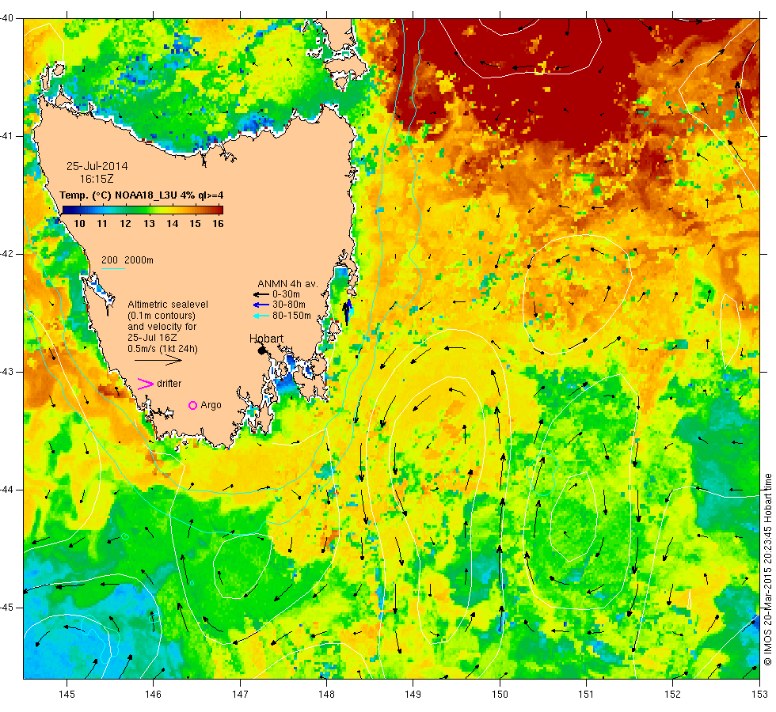Click the 25-Jul 16Z velocity date text
Viewport: 776px width, 712px height.
tap(152, 338)
